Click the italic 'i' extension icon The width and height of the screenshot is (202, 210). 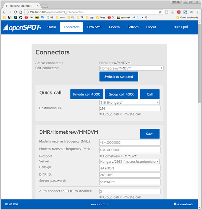point(173,12)
